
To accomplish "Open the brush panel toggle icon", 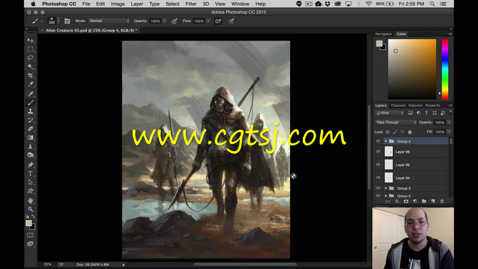I will [67, 21].
